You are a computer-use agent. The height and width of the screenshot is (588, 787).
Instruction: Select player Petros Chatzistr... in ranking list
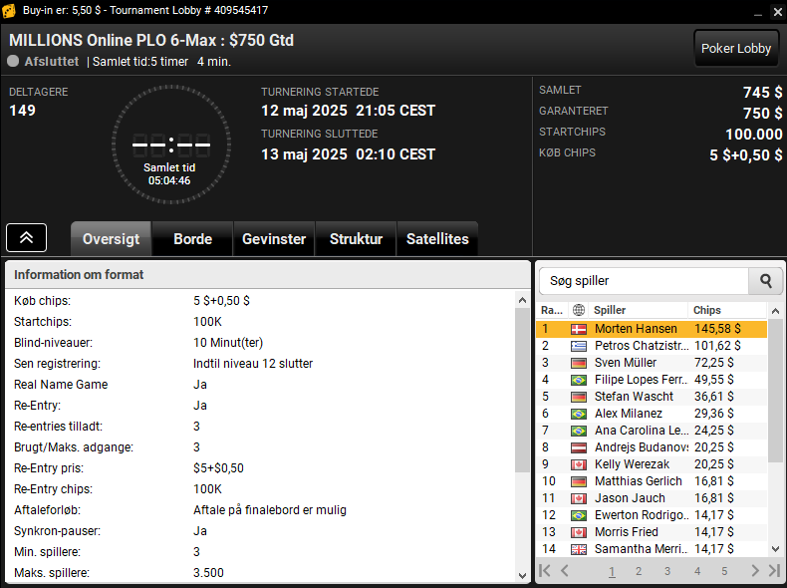652,346
